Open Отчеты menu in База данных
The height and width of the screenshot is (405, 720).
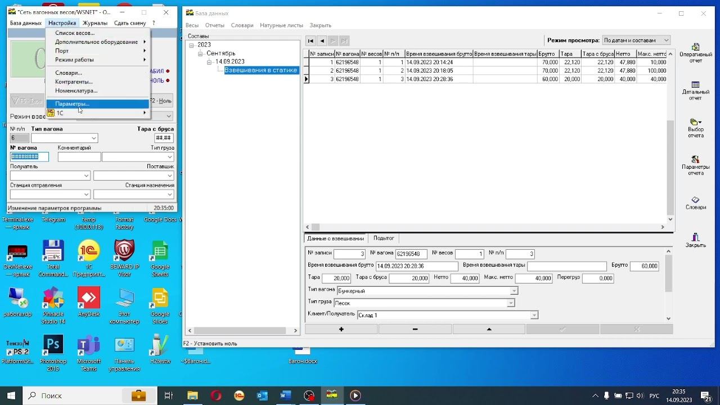[x=215, y=25]
